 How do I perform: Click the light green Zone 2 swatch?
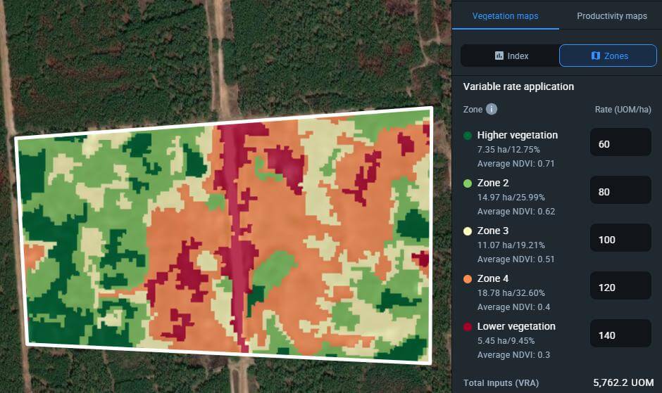coord(468,183)
